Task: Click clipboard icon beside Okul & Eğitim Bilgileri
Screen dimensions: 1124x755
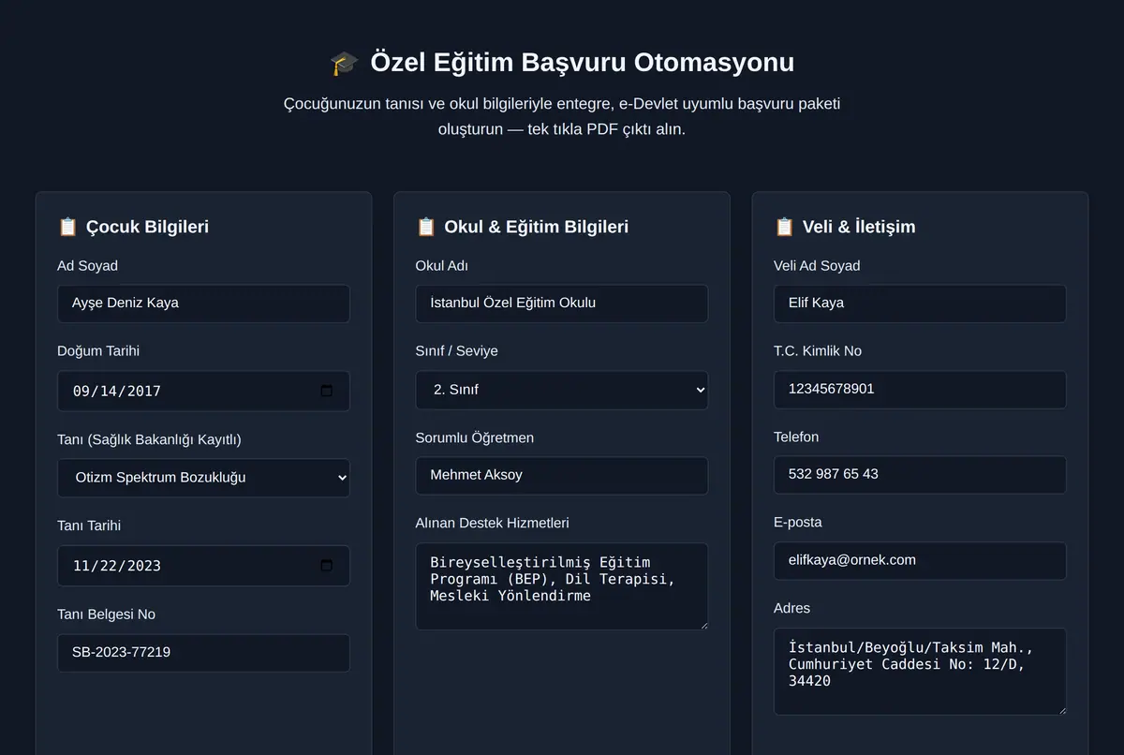Action: (426, 227)
